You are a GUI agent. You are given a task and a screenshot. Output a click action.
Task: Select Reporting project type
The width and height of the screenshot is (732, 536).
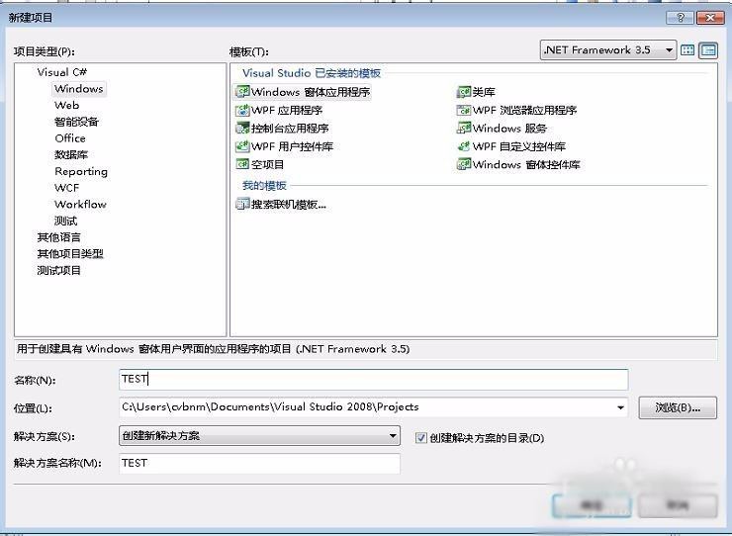[x=81, y=171]
